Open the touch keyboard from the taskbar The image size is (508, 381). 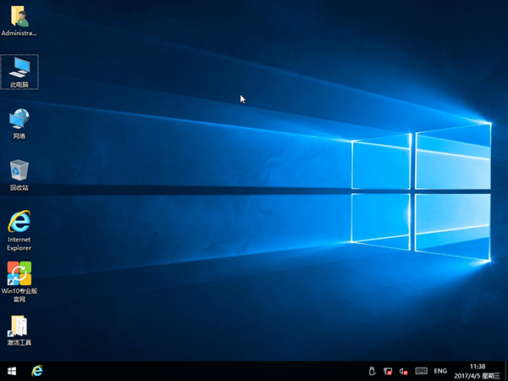point(421,371)
